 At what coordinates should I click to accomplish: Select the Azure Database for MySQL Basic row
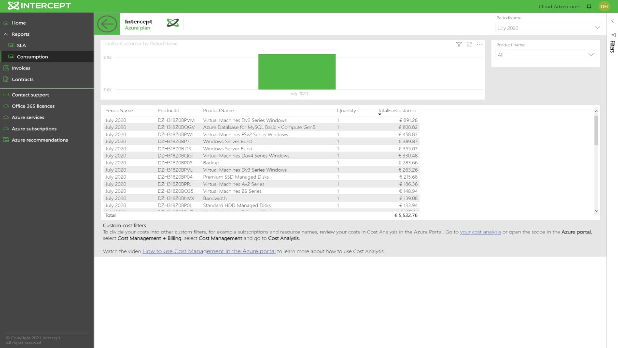[x=261, y=127]
